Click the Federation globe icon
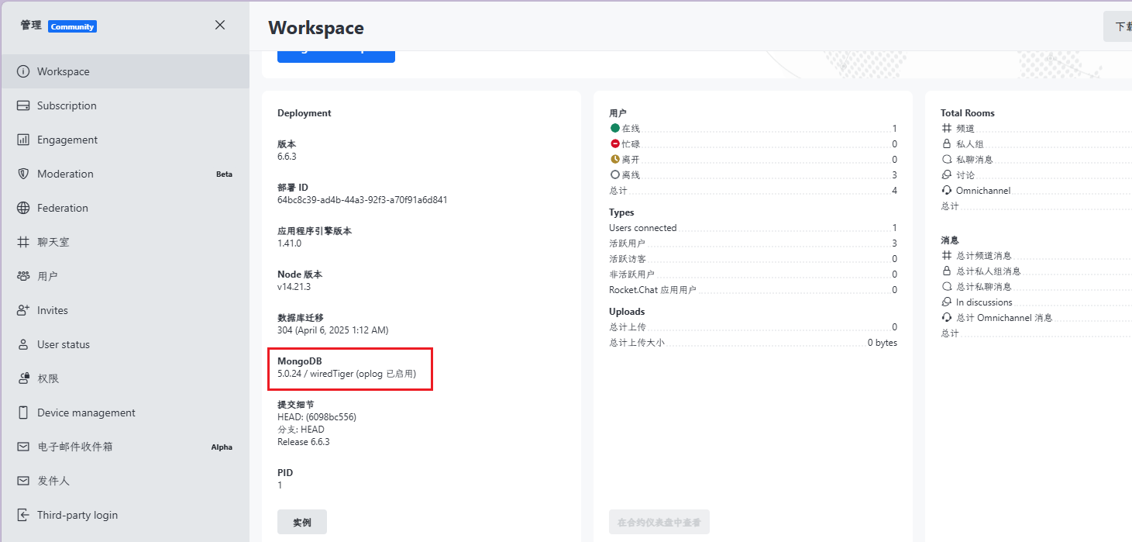This screenshot has height=542, width=1132. tap(23, 208)
